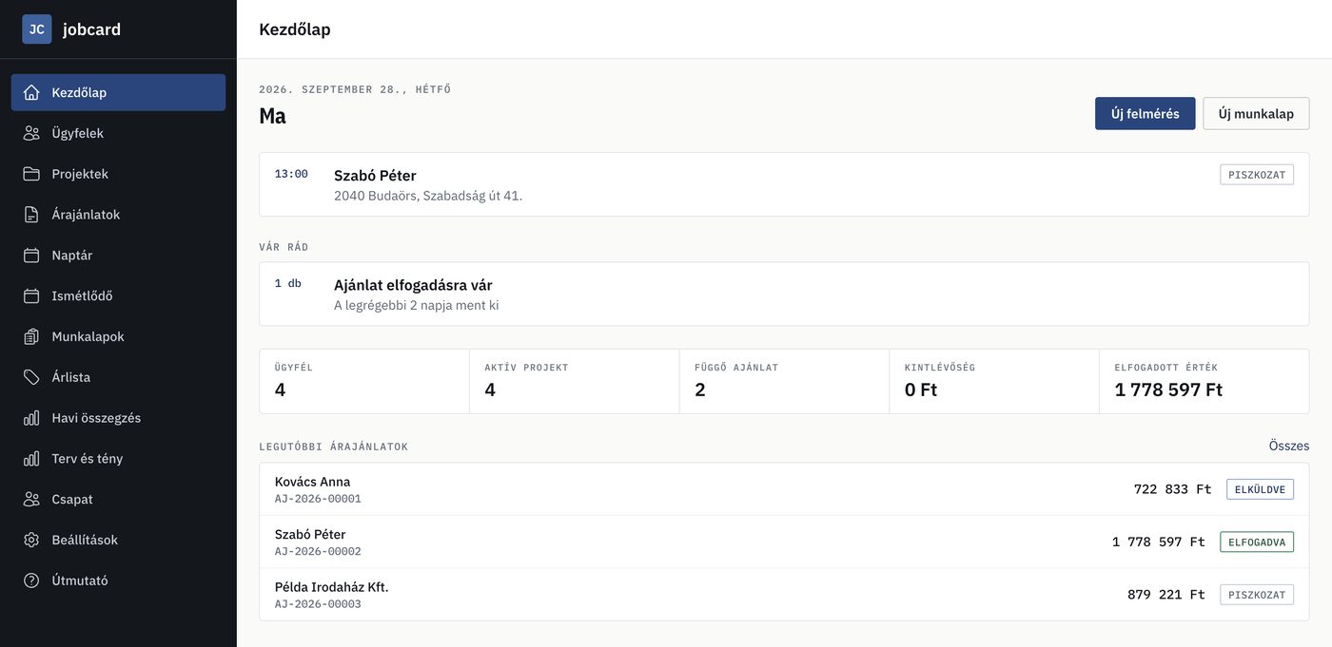The image size is (1332, 647).
Task: Click the text A legrégebbi 2 napja ment ki
Action: (x=416, y=305)
